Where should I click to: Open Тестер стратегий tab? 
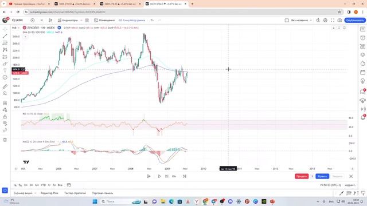tap(75, 193)
